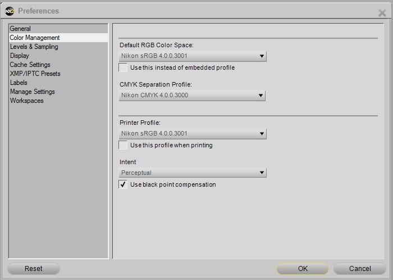Viewport: 393px width, 280px height.
Task: Open Levels & Sampling preferences
Action: [x=34, y=47]
